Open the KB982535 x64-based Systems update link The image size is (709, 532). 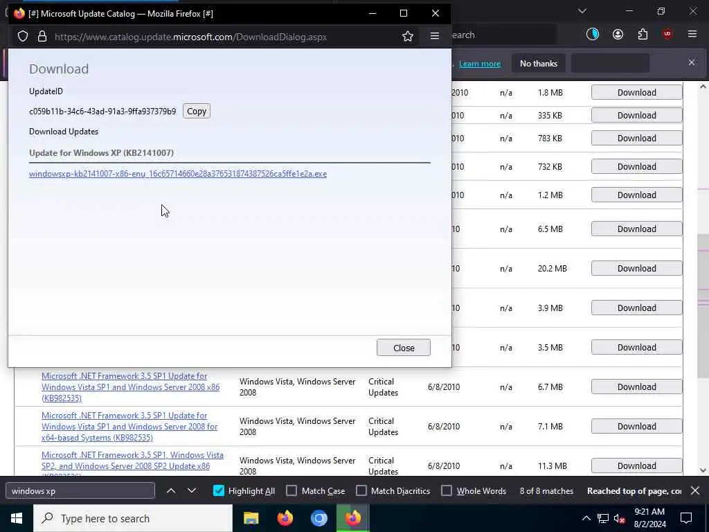coord(129,427)
